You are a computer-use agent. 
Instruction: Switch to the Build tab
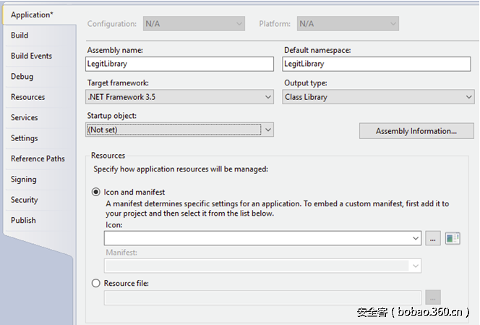coord(20,35)
